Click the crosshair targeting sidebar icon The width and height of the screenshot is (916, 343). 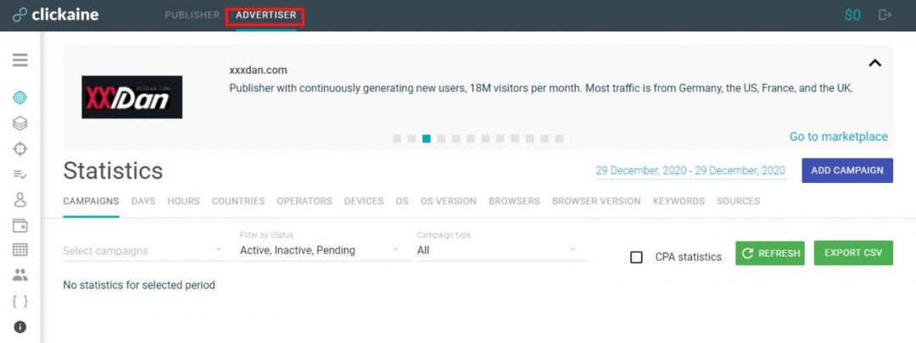coord(20,149)
